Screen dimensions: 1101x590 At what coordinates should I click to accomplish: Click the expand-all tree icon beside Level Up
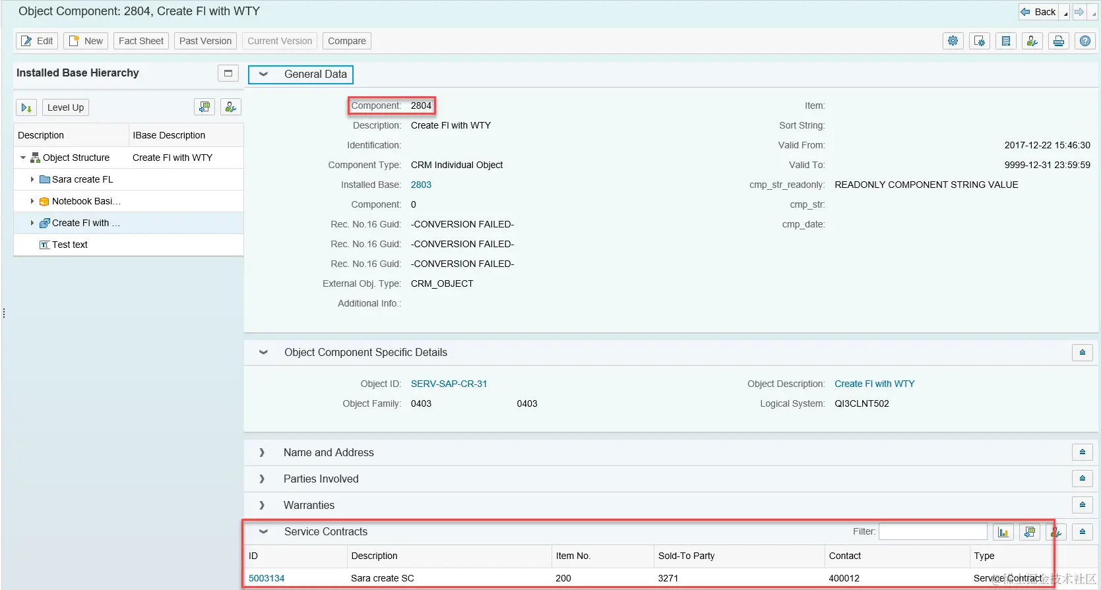tap(26, 107)
